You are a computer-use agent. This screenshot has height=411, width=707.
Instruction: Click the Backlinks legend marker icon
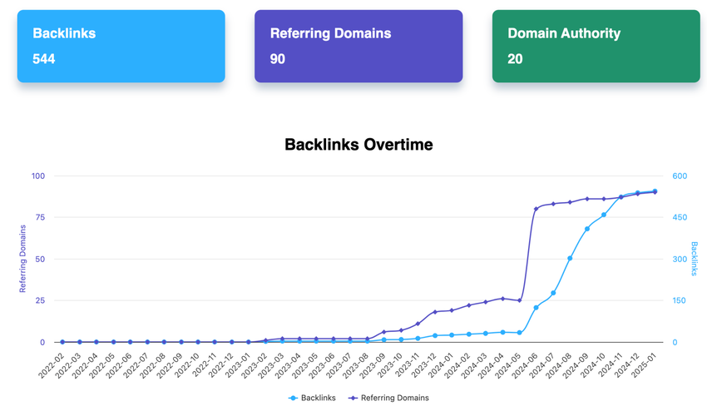click(x=293, y=399)
